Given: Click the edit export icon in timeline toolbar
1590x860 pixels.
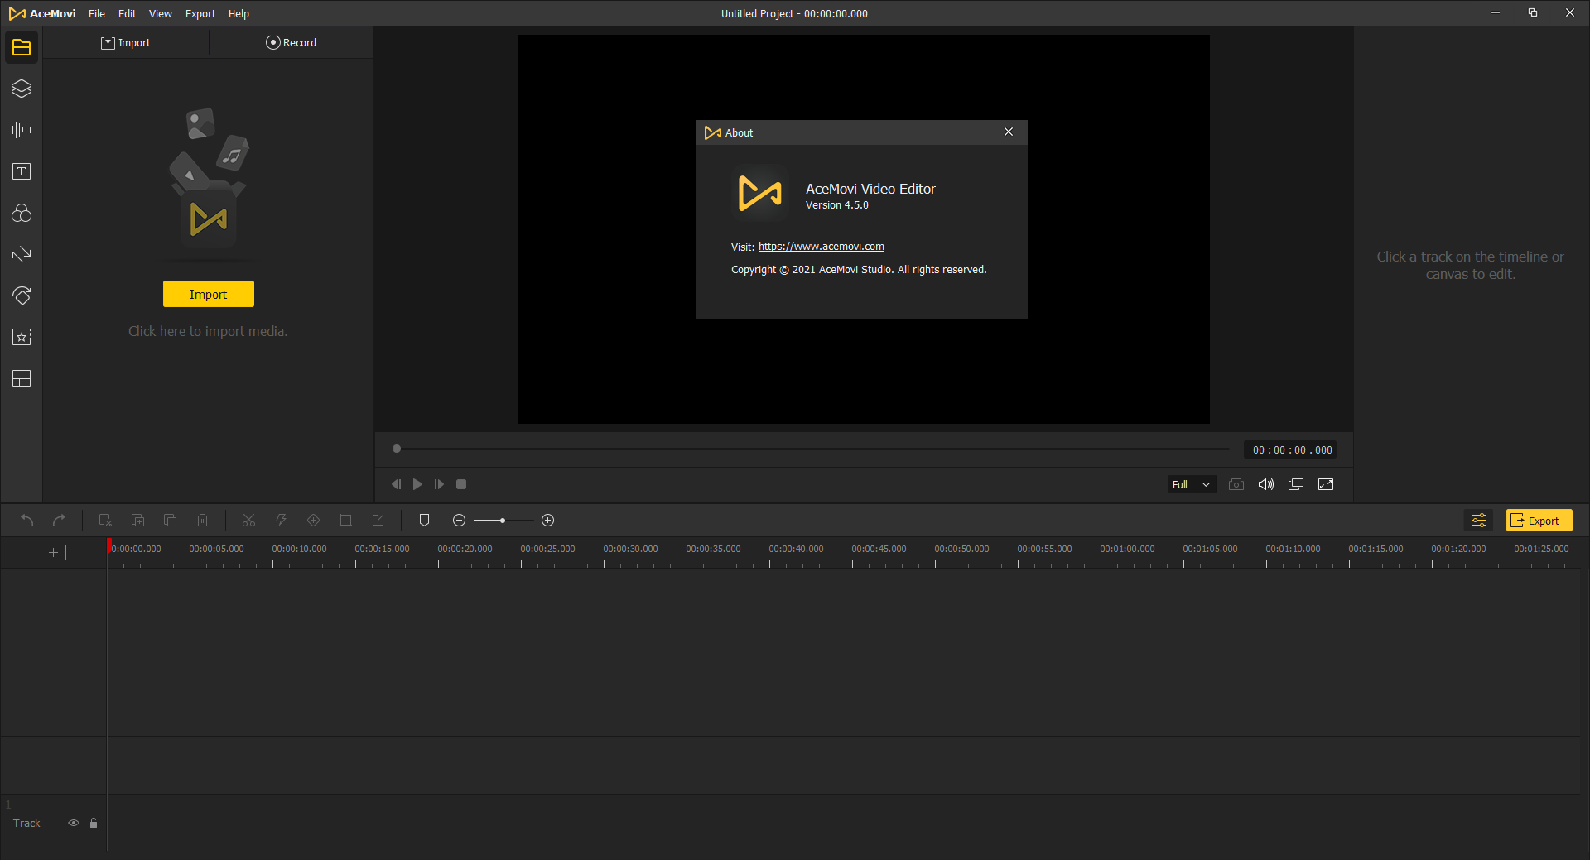Looking at the screenshot, I should coord(378,520).
